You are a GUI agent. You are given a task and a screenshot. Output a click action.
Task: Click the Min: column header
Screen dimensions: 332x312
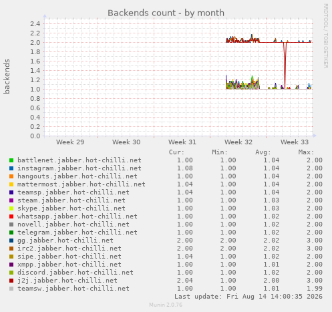click(220, 152)
